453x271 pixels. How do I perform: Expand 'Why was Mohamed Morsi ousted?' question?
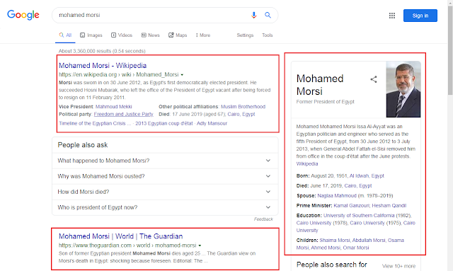click(x=165, y=176)
